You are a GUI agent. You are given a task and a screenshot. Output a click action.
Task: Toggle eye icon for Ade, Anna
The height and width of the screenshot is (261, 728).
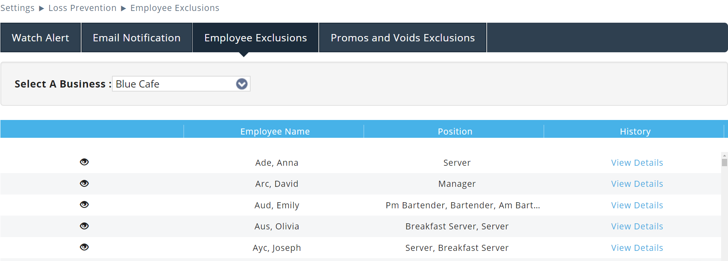pos(84,162)
